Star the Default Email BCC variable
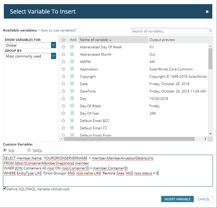The image size is (217, 208). click(63, 120)
